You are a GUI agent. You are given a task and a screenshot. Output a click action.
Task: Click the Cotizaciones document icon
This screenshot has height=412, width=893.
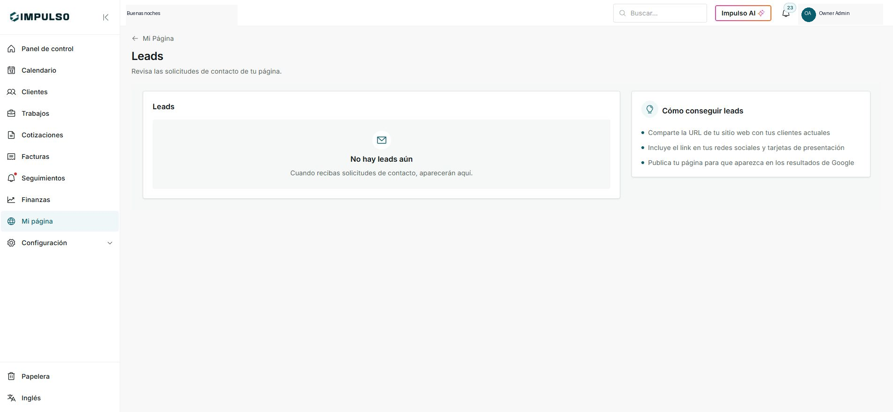[11, 135]
